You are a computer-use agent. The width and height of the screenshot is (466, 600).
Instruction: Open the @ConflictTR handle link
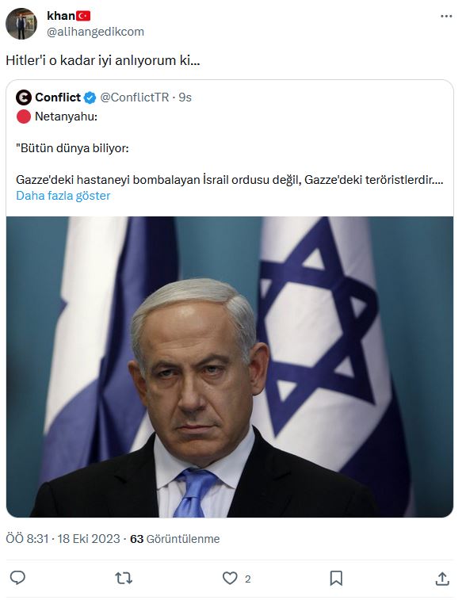point(134,97)
